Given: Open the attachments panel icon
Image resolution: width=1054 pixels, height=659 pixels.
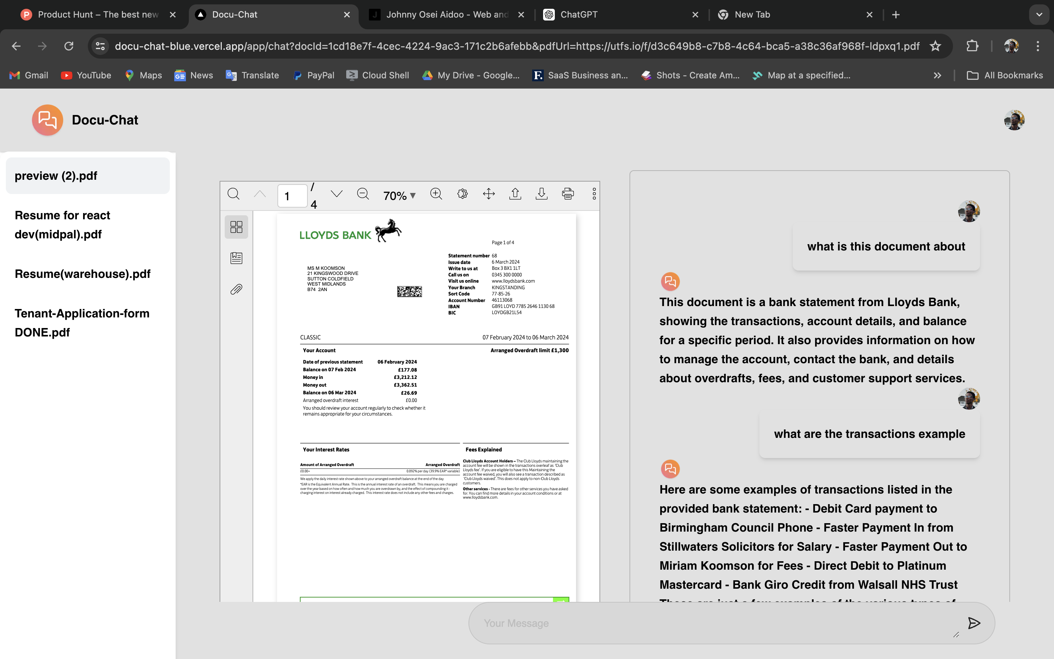Looking at the screenshot, I should pos(236,289).
